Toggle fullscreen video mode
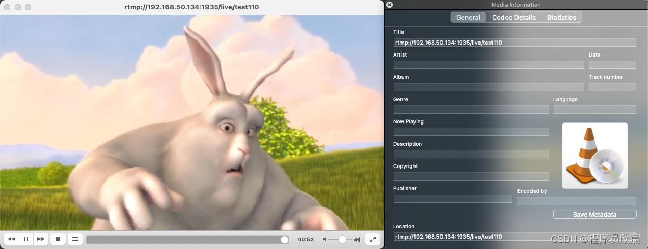This screenshot has width=648, height=249. point(372,239)
